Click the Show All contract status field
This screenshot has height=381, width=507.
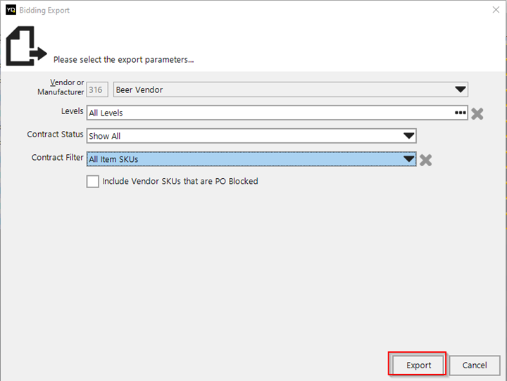(251, 136)
